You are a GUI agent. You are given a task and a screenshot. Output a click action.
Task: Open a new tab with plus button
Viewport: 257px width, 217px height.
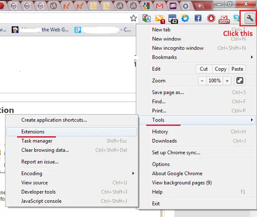click(x=199, y=6)
